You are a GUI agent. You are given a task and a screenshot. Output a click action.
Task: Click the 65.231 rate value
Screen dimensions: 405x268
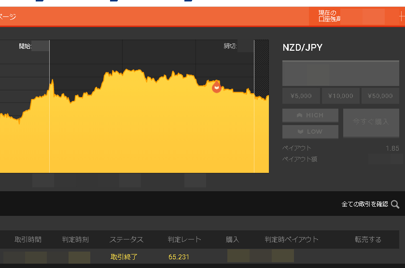click(x=179, y=257)
